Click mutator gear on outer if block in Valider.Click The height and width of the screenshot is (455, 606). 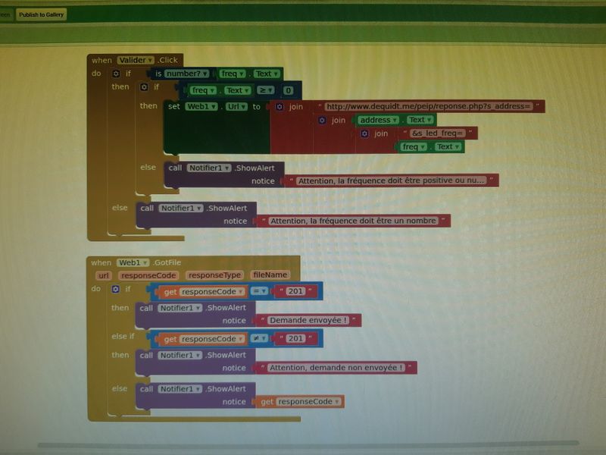(x=116, y=74)
